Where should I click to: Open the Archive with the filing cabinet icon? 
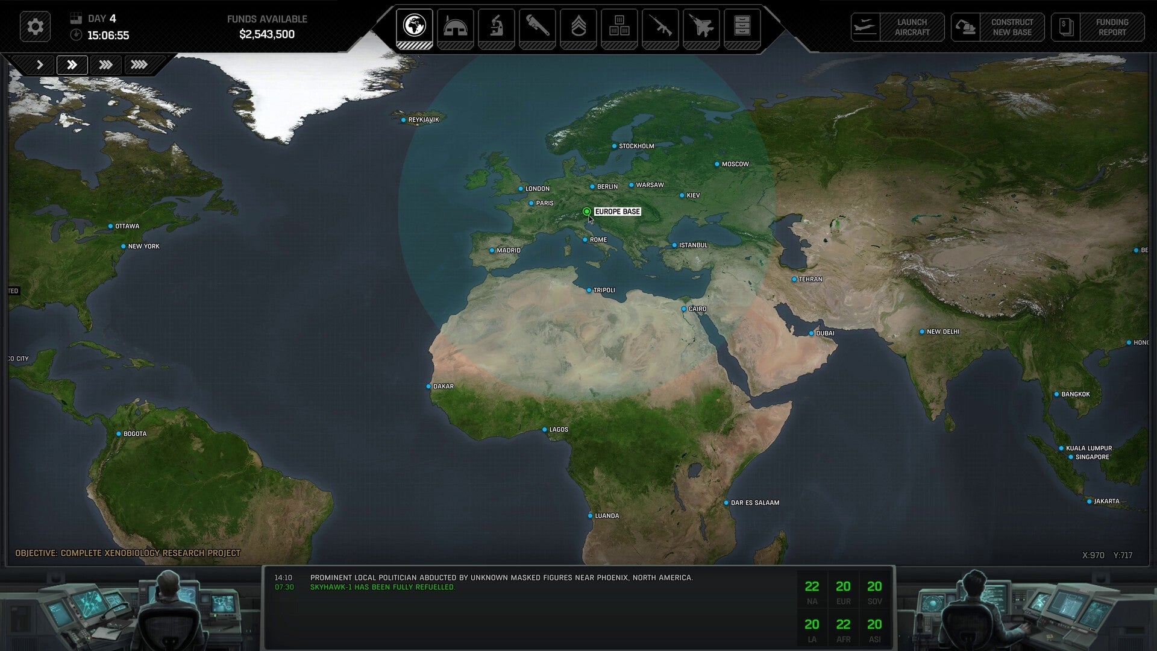click(742, 27)
